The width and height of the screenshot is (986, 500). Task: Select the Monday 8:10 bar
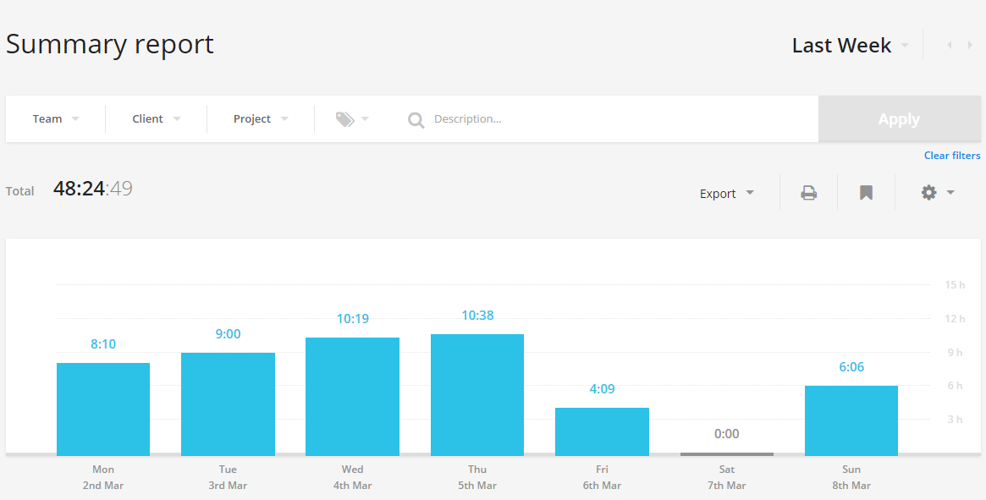[103, 409]
